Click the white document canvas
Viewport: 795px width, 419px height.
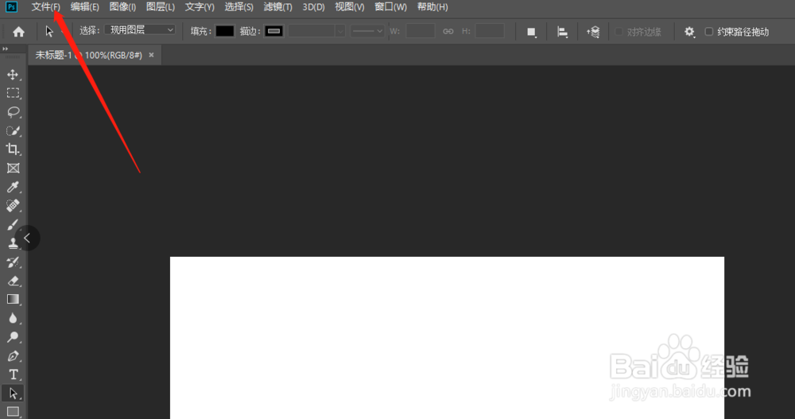[447, 338]
